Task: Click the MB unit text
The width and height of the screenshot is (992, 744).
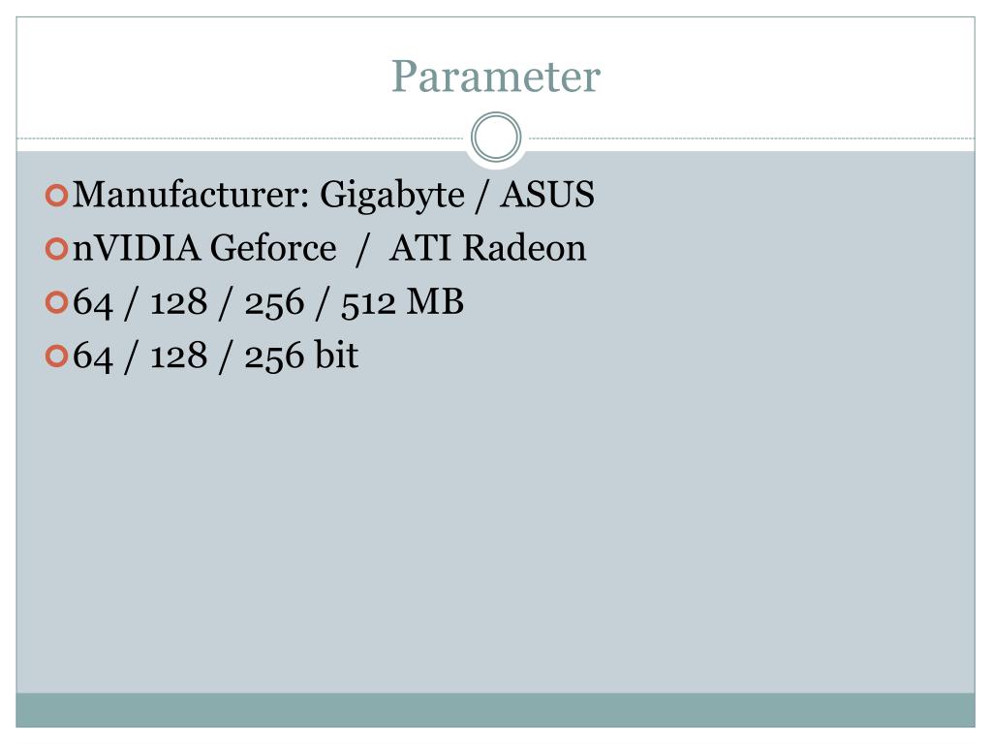Action: click(435, 302)
